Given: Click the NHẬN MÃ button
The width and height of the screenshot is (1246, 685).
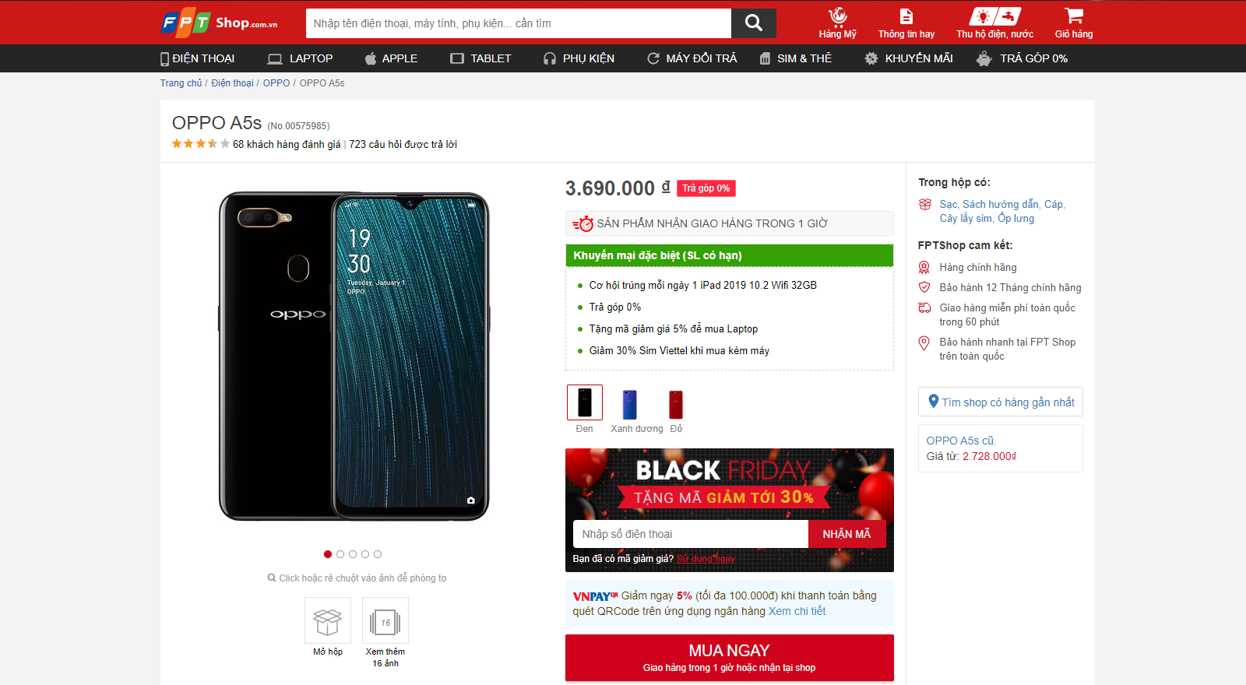Looking at the screenshot, I should pos(847,534).
